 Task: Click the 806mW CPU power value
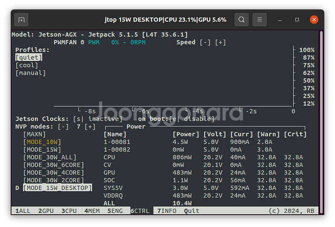click(x=182, y=158)
